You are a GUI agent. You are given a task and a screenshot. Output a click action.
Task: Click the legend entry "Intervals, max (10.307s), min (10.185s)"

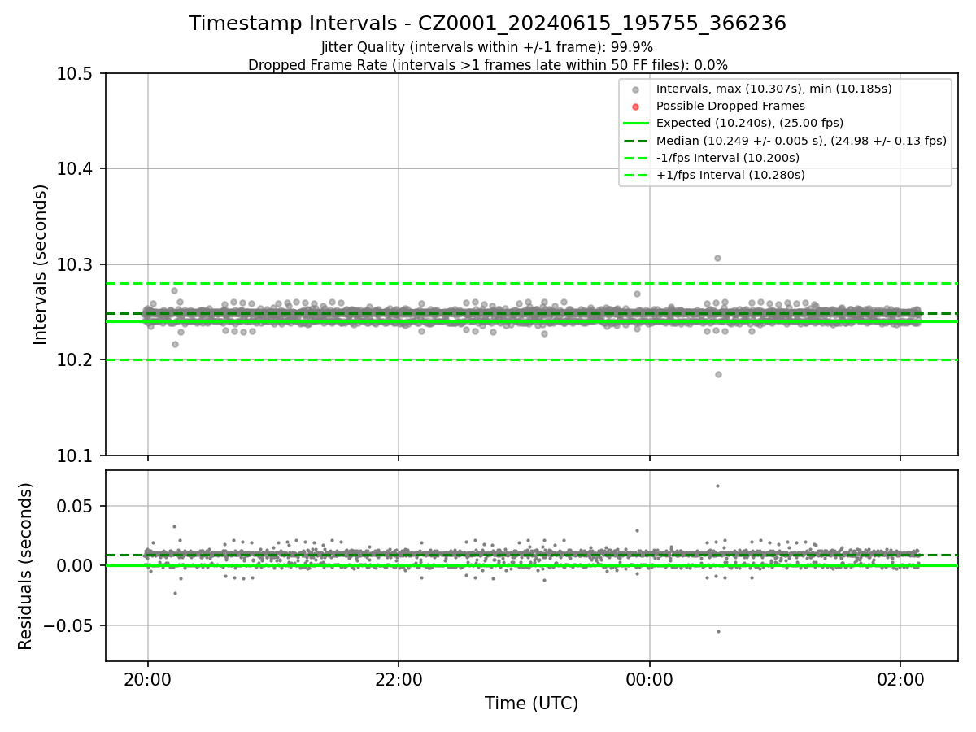[773, 89]
